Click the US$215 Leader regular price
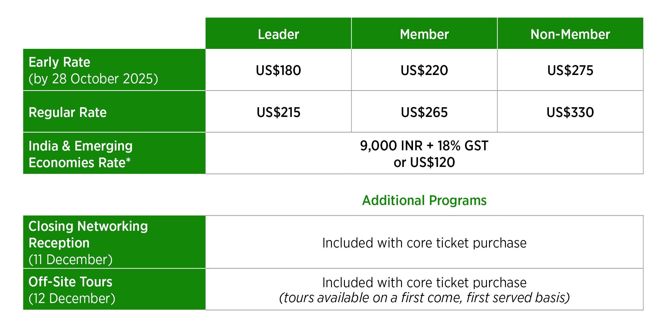Image resolution: width=667 pixels, height=328 pixels. pyautogui.click(x=278, y=112)
